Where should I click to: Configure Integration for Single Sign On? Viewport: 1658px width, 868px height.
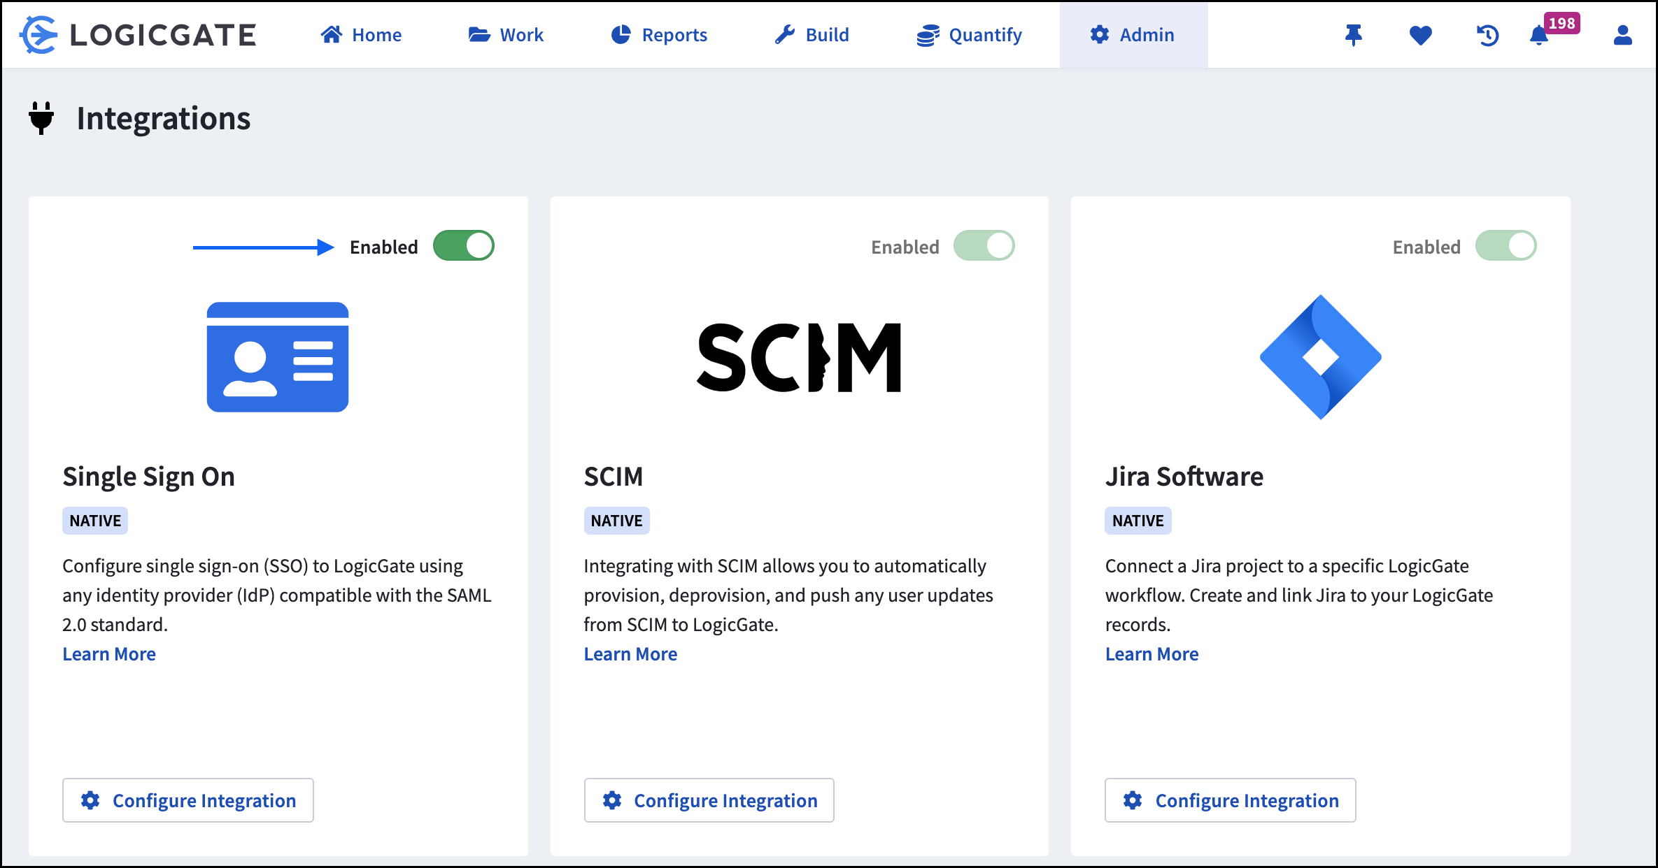[188, 800]
